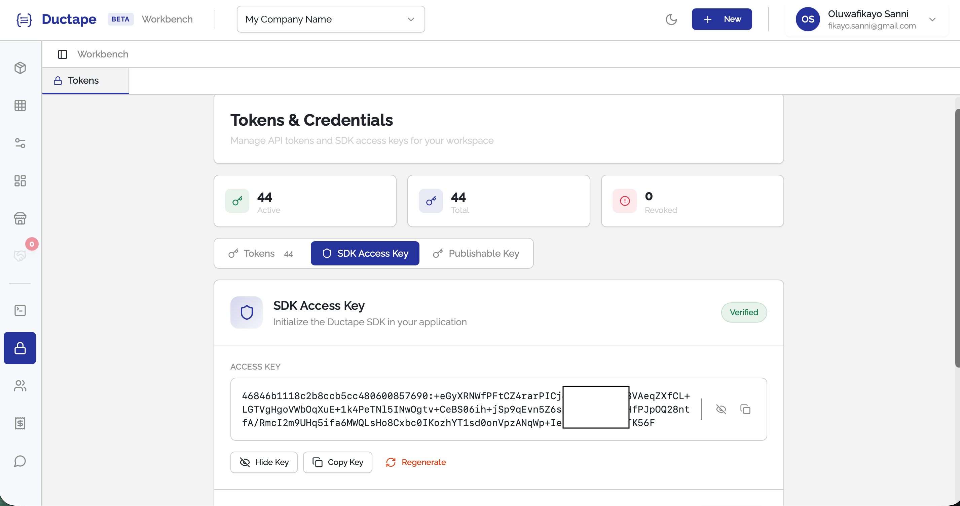Regenerate the SDK access key
The height and width of the screenshot is (506, 960).
pos(416,462)
